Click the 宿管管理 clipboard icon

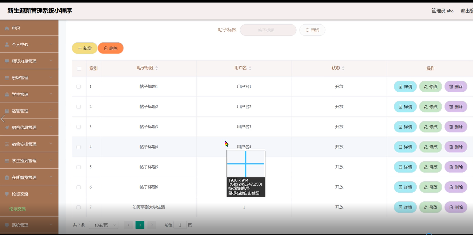(x=7, y=111)
